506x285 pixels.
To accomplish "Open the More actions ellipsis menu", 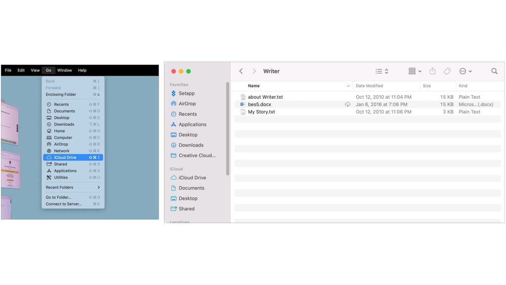I will 463,71.
